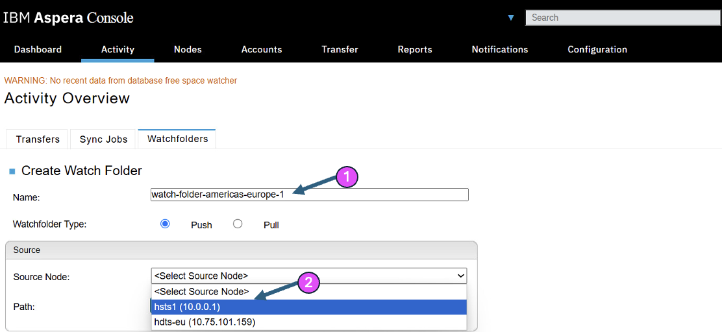Viewport: 722px width, 332px height.
Task: Click the database free space watcher warning
Action: (121, 80)
